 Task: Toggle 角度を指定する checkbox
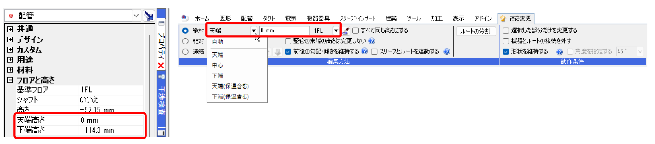(x=570, y=51)
